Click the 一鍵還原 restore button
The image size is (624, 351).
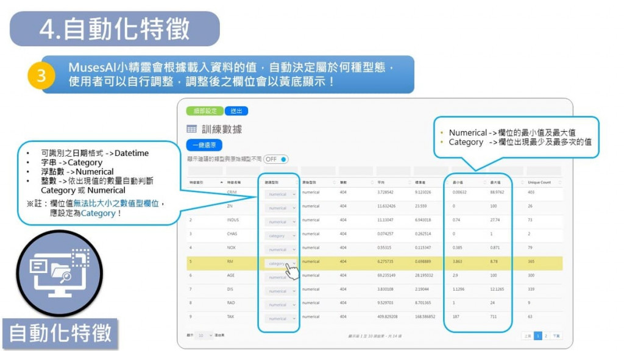(x=204, y=145)
